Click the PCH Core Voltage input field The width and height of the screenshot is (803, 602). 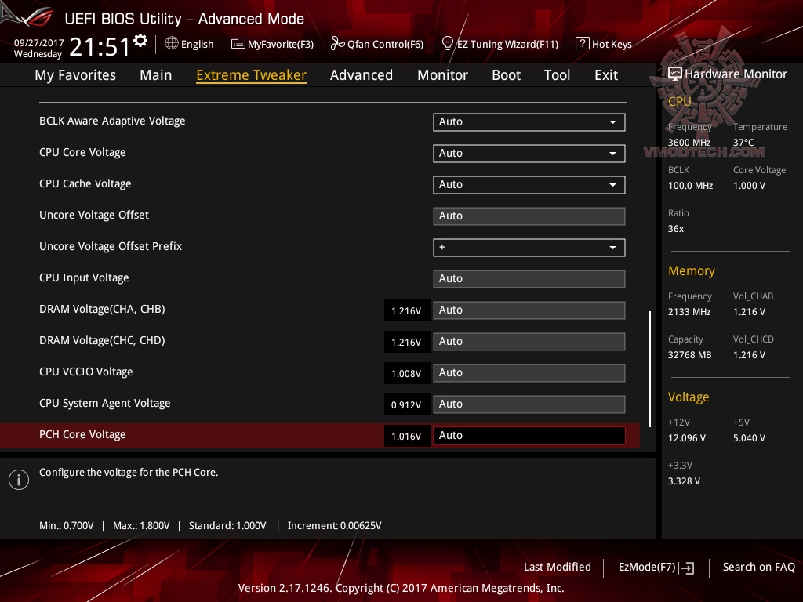pyautogui.click(x=529, y=435)
